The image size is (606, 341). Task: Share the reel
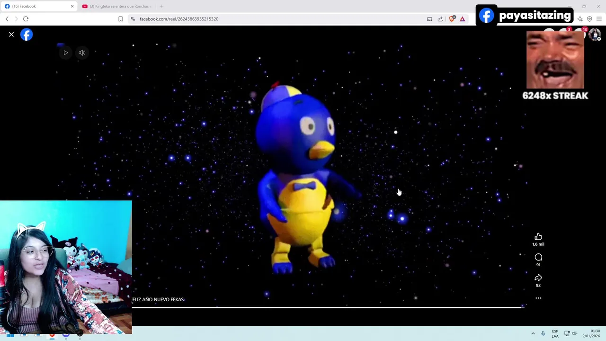coord(538,278)
